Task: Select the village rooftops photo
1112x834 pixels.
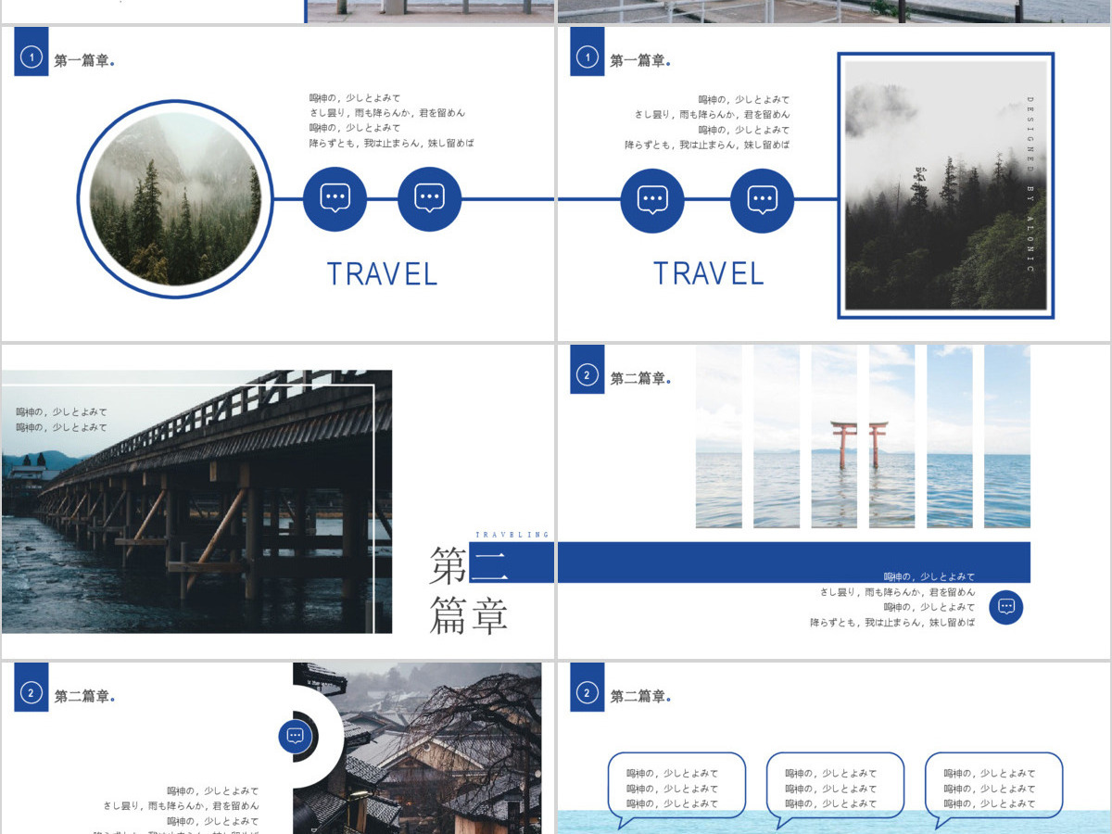Action: pyautogui.click(x=417, y=748)
